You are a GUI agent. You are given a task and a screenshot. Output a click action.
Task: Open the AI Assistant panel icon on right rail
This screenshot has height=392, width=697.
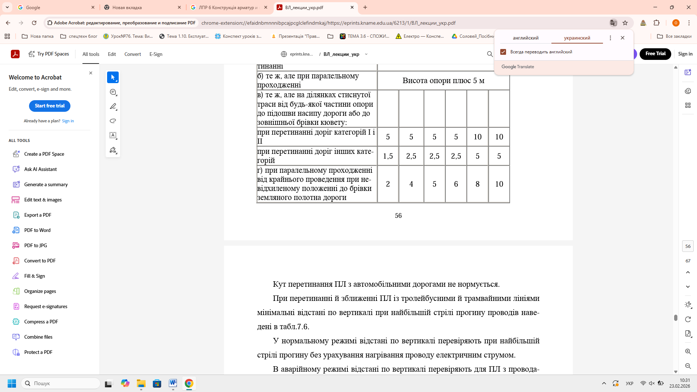pyautogui.click(x=688, y=72)
